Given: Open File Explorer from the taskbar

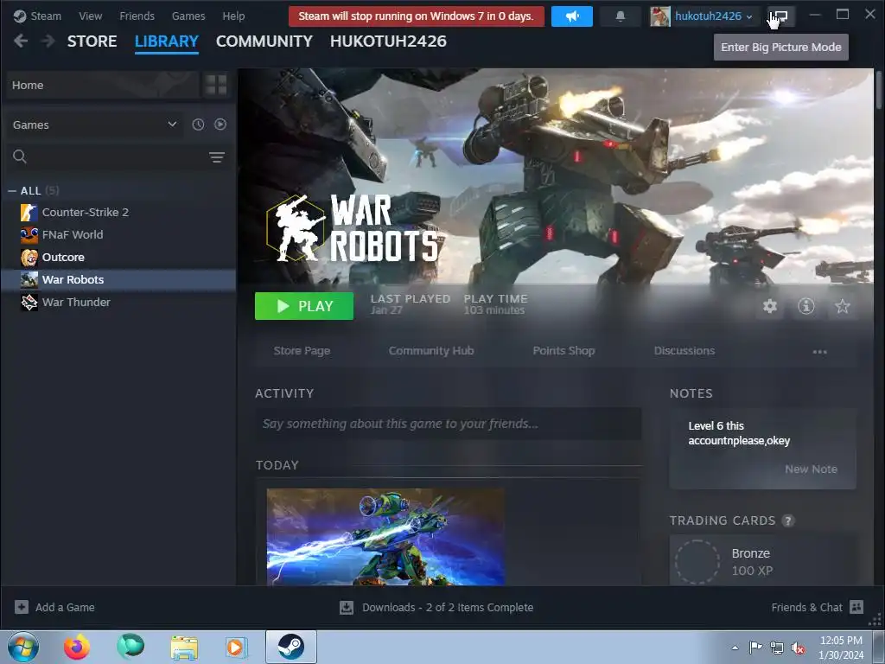Looking at the screenshot, I should (x=184, y=647).
